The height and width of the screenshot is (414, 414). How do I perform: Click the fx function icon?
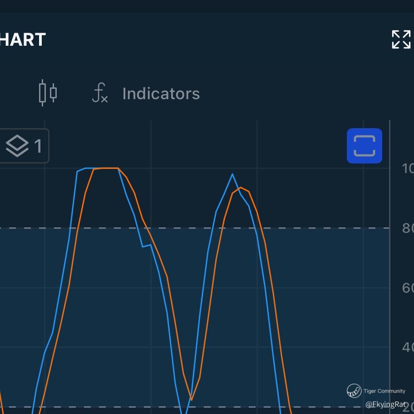click(x=100, y=93)
